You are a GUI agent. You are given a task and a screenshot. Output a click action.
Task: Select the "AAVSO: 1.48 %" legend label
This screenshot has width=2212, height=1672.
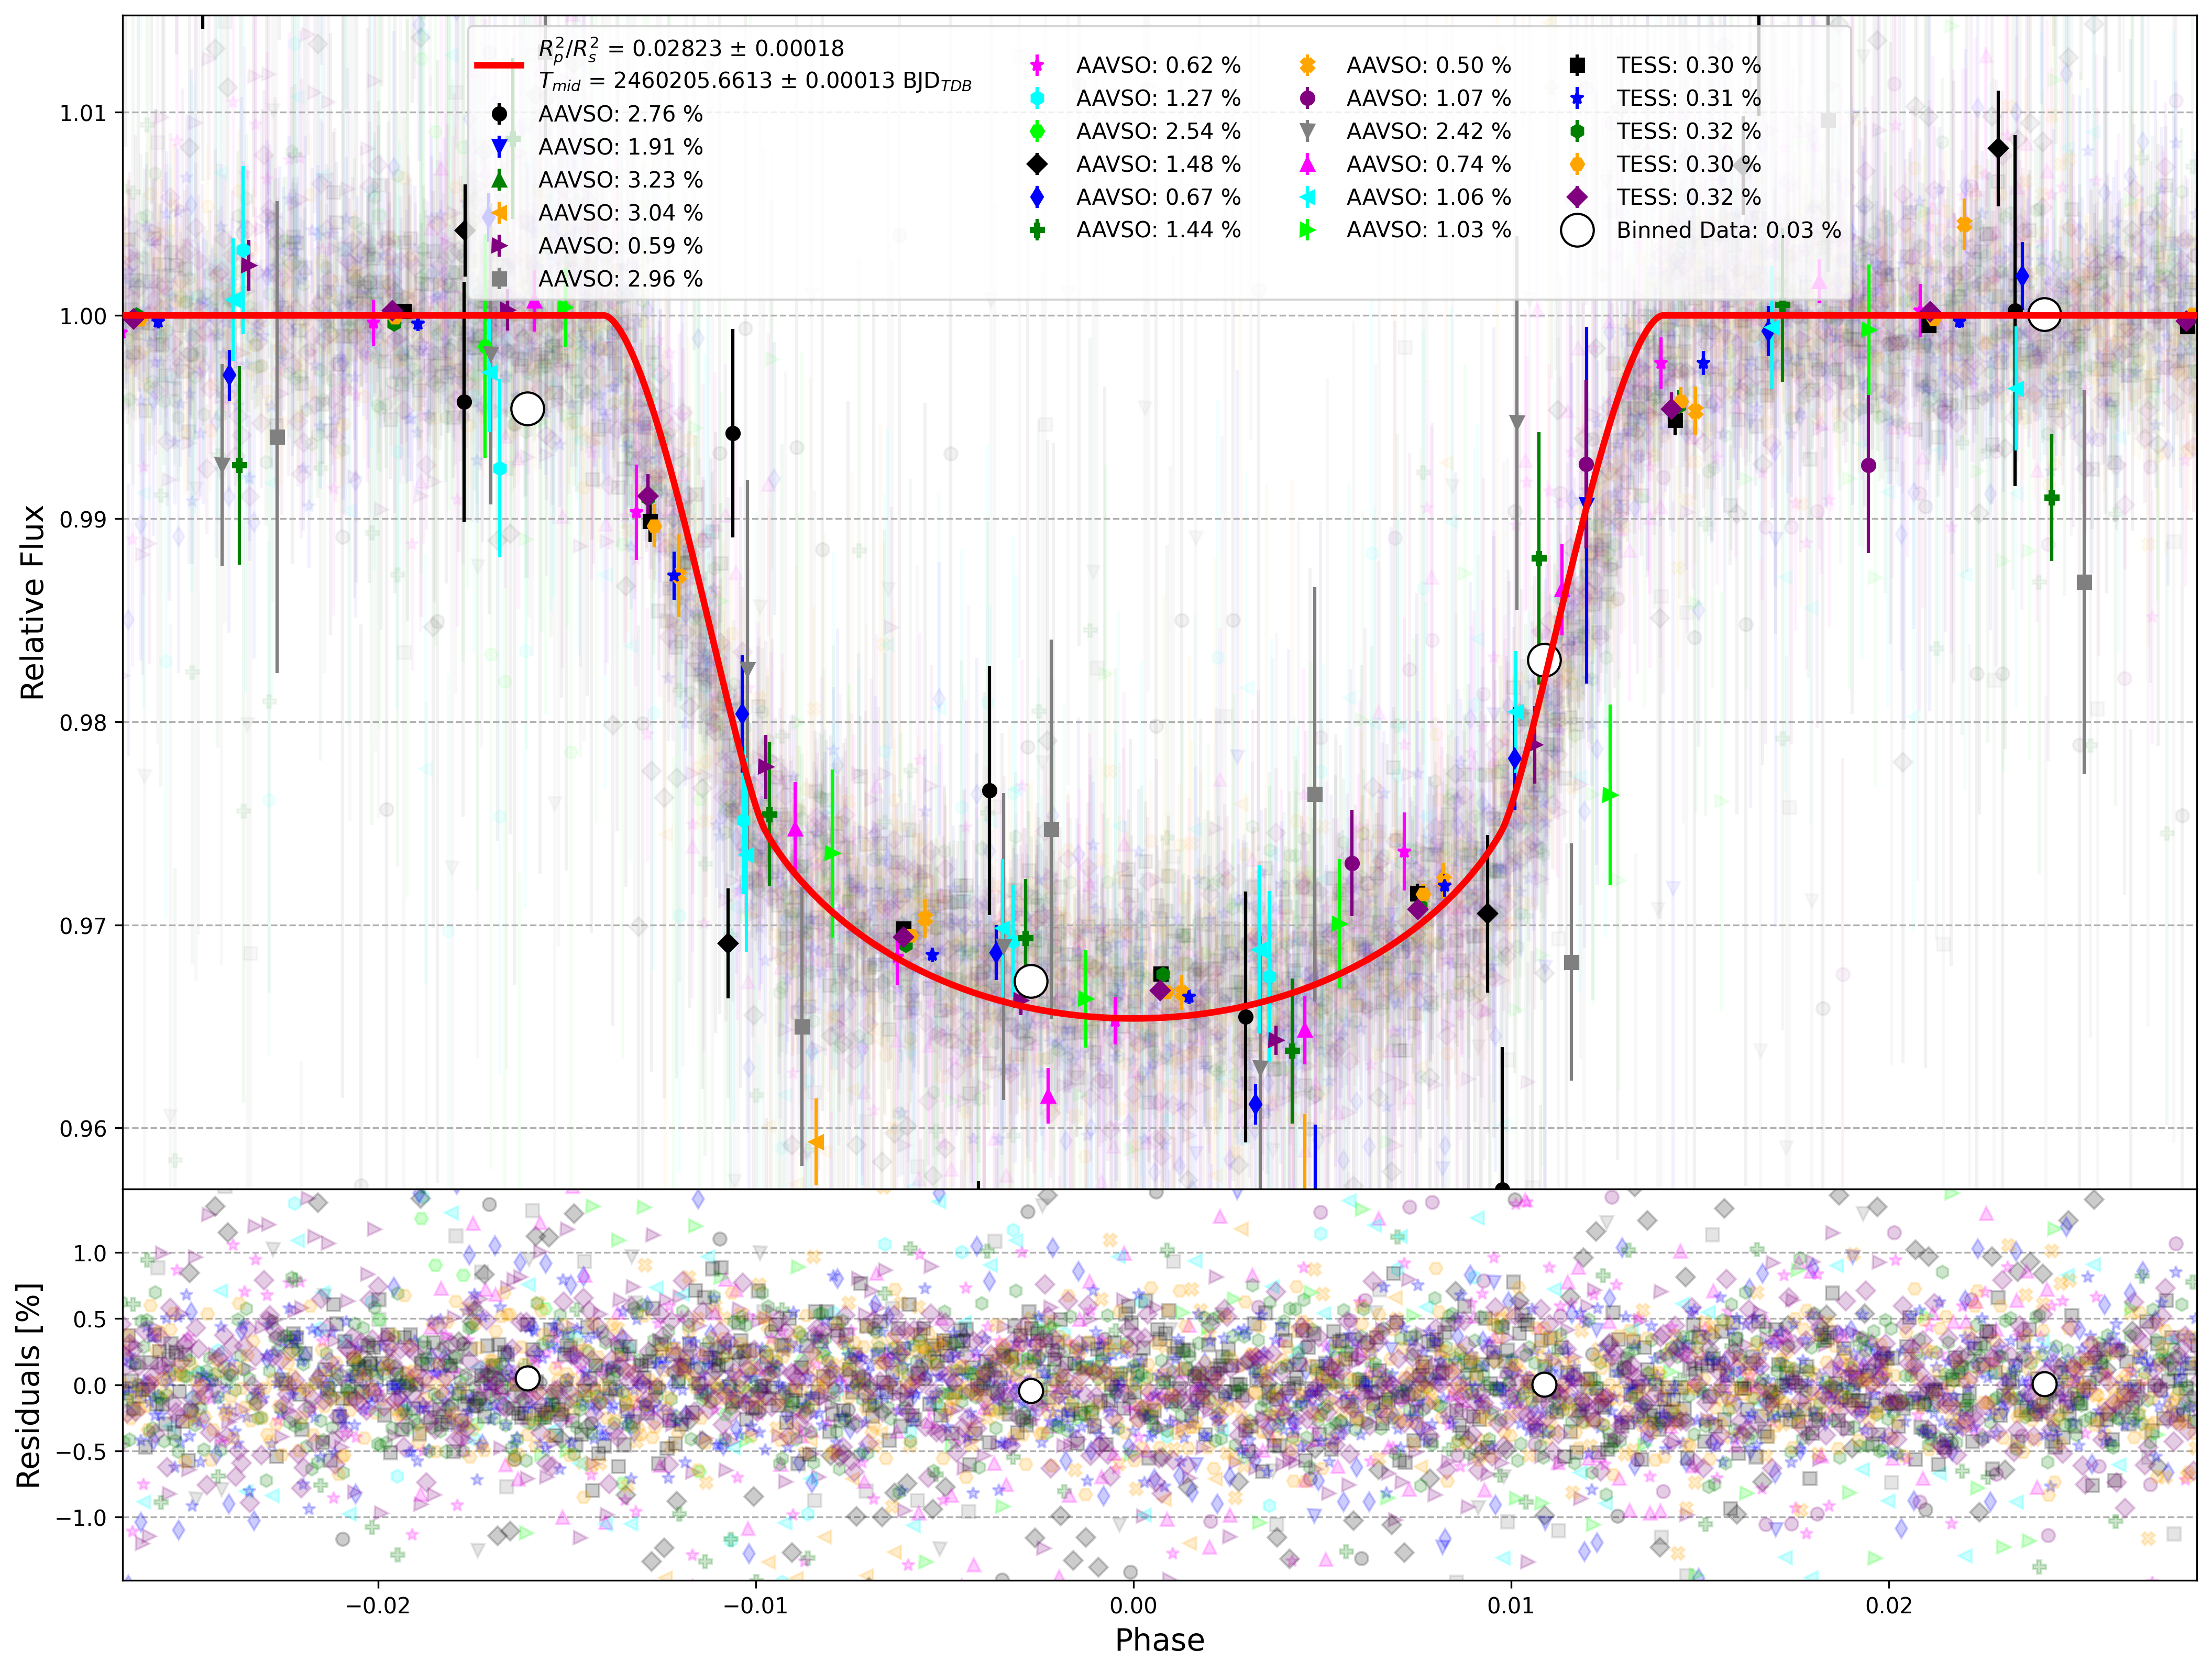(x=1158, y=164)
